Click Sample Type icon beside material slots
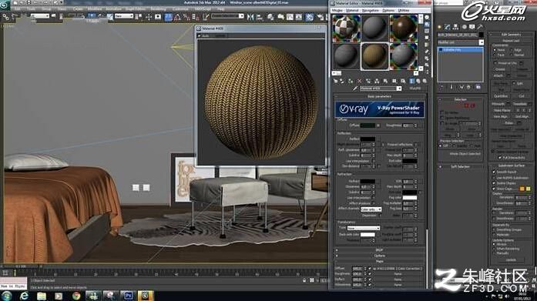 427,18
